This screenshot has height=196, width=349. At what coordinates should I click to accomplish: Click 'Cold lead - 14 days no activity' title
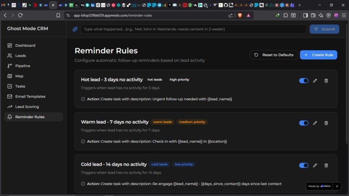114,164
